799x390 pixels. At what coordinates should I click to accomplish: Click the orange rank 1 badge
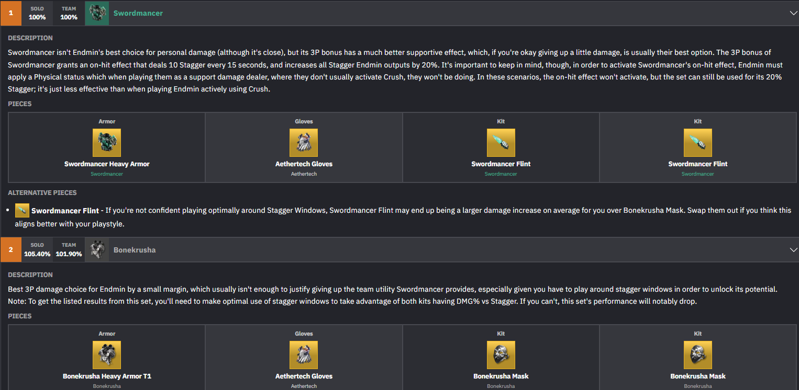(x=10, y=13)
